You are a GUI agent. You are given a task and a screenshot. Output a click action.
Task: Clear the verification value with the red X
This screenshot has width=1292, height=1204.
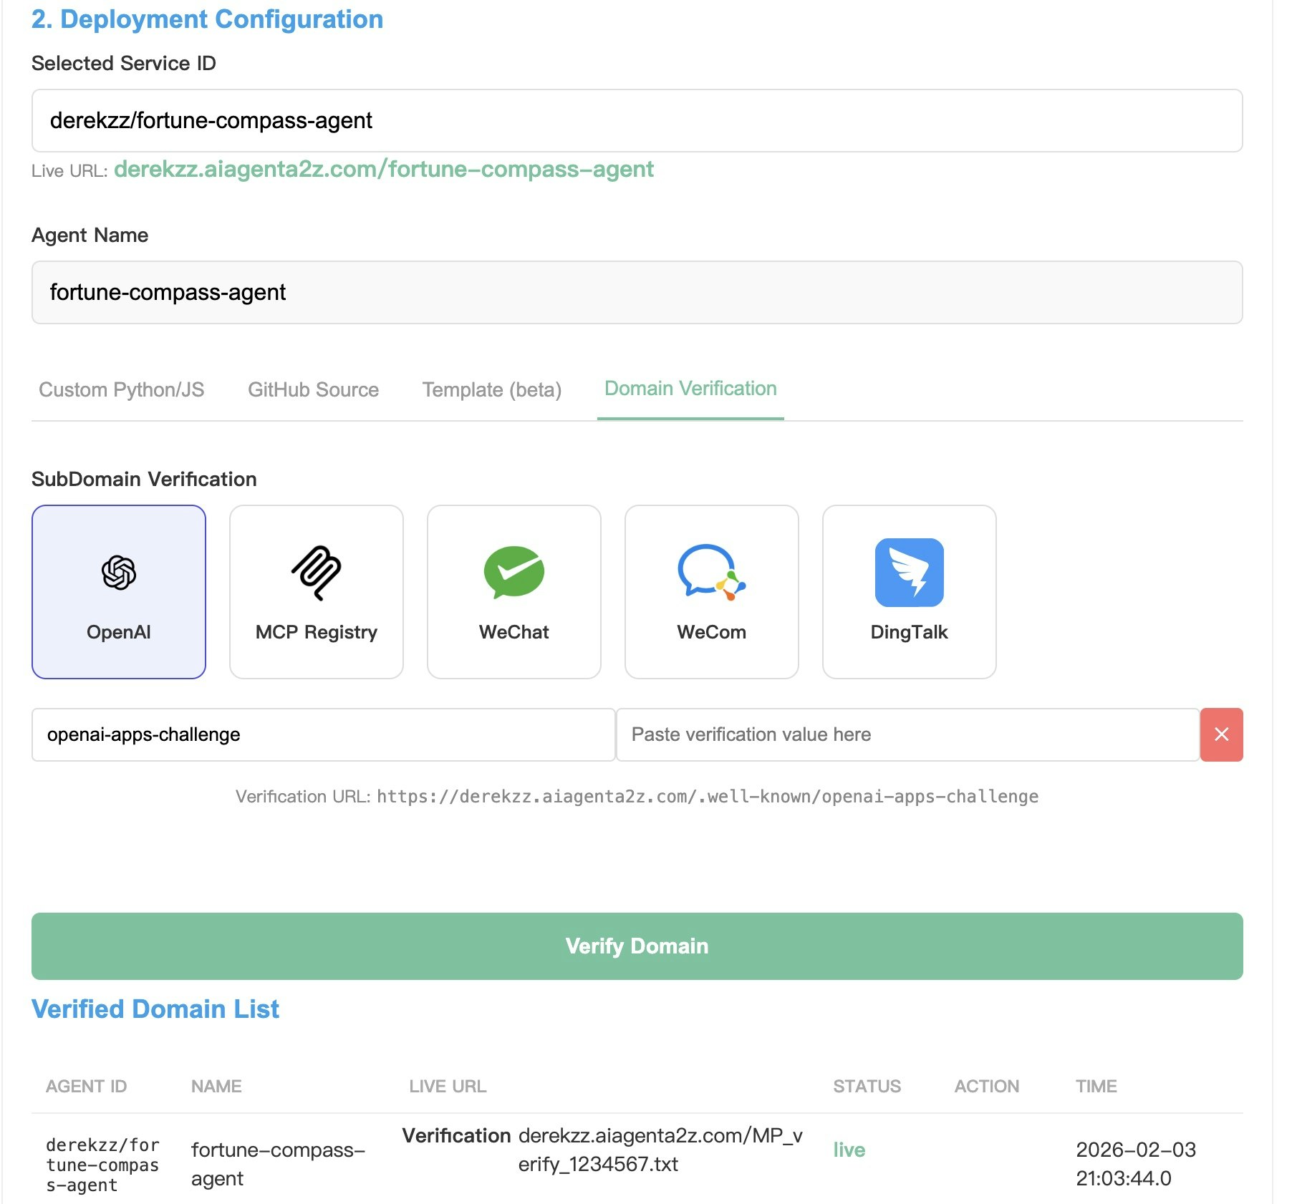pyautogui.click(x=1222, y=734)
